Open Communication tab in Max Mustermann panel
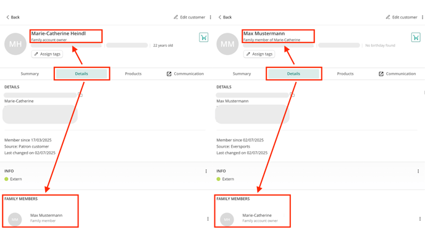Screen dimensions: 425x239 click(x=397, y=73)
